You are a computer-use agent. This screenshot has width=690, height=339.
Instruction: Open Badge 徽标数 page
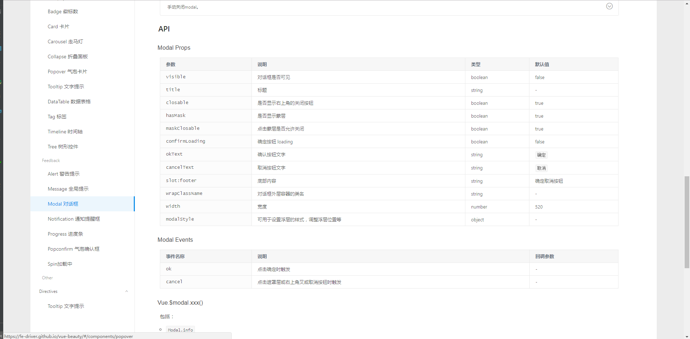tap(63, 11)
